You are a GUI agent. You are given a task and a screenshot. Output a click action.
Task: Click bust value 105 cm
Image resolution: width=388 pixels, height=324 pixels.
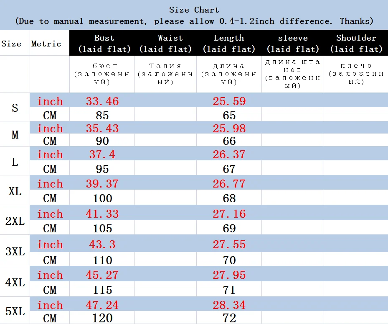[102, 228]
